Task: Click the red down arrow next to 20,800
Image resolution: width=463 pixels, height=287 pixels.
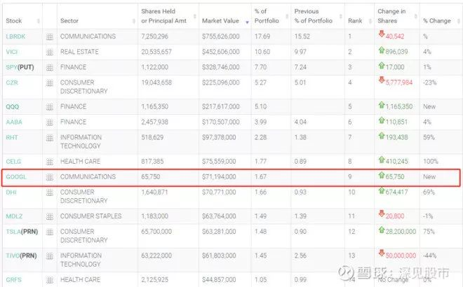Action: click(x=382, y=213)
